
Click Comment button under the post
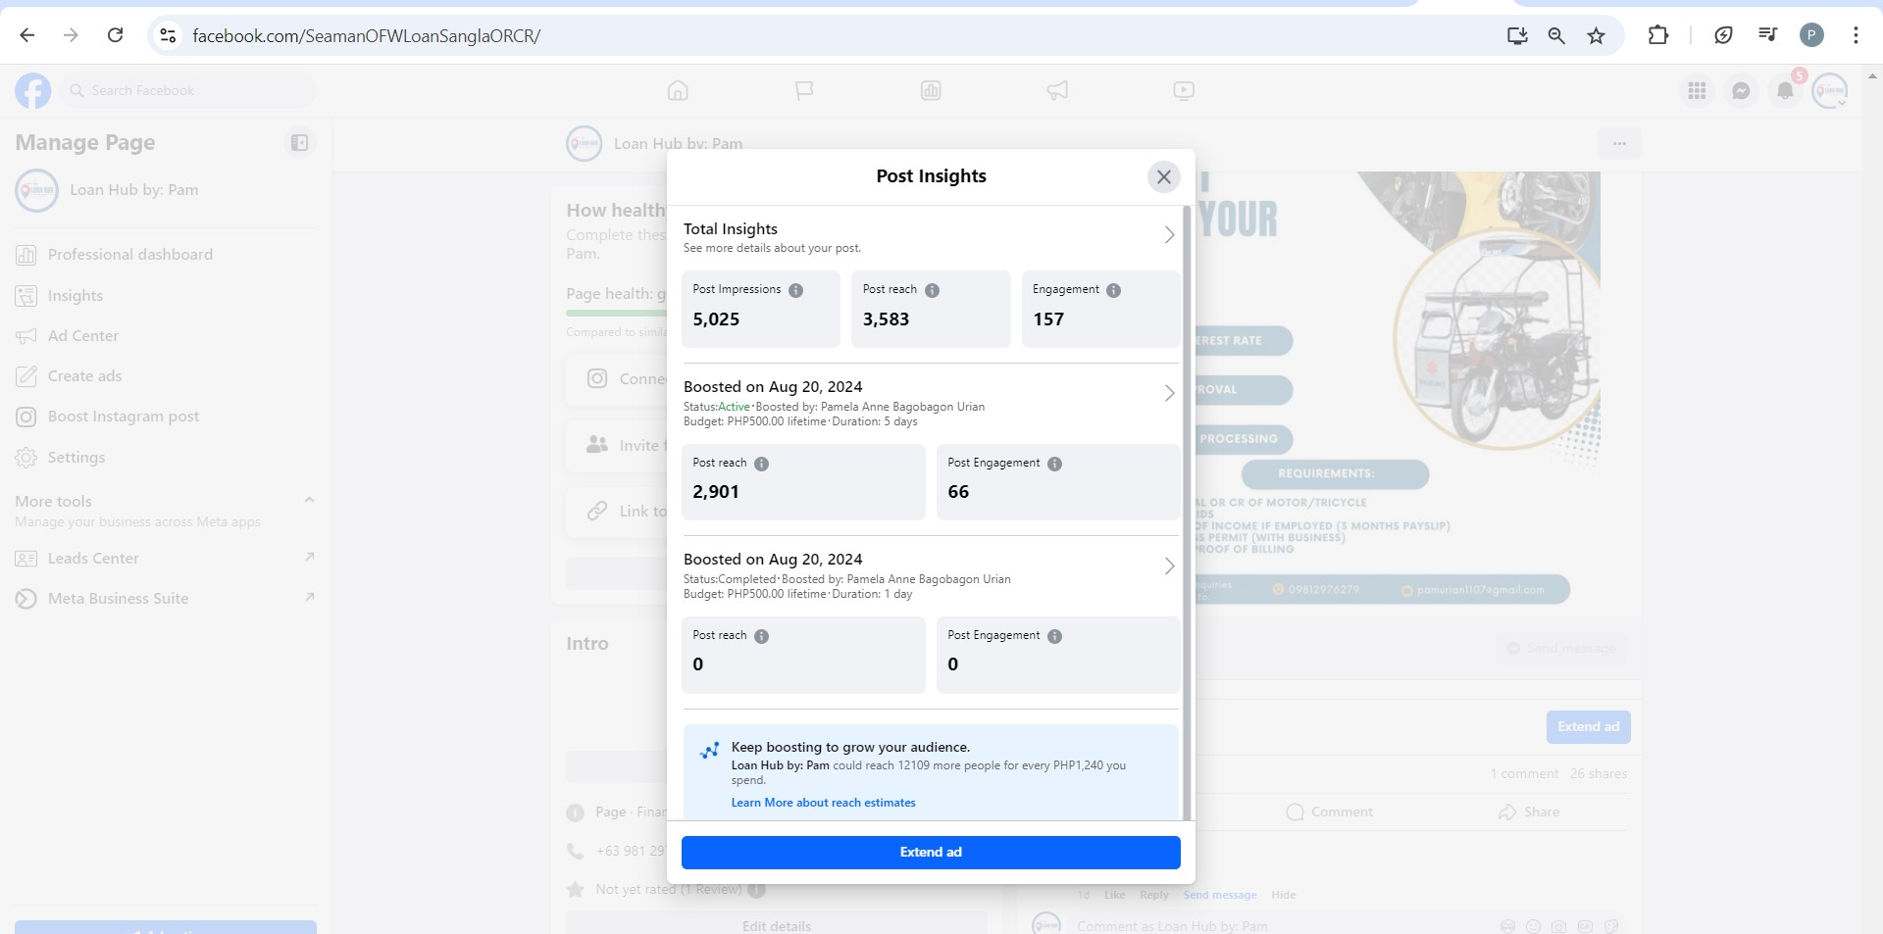pyautogui.click(x=1329, y=812)
